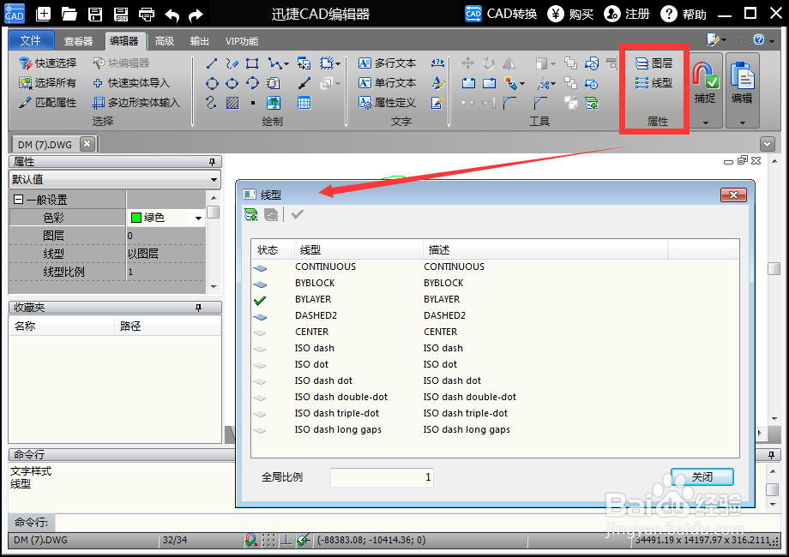Save as PDF using the PDF icon
The height and width of the screenshot is (557, 789).
pyautogui.click(x=121, y=14)
